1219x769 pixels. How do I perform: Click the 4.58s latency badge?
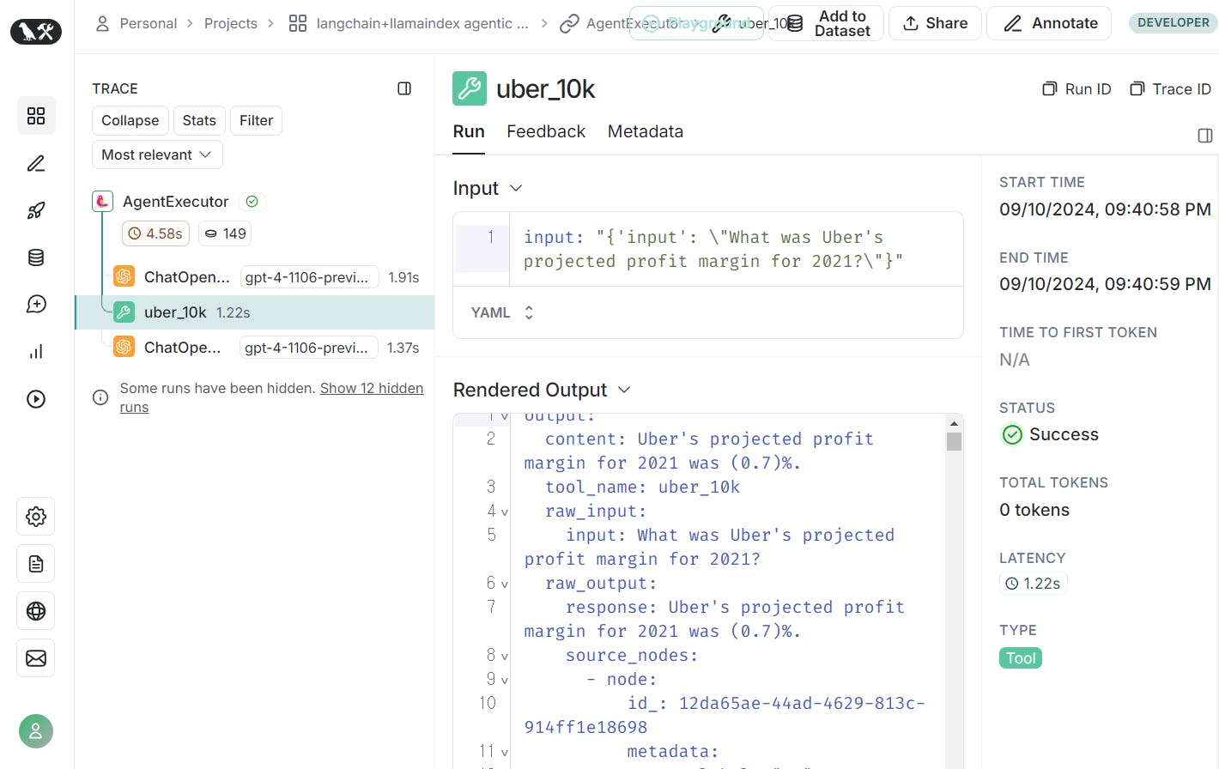pyautogui.click(x=155, y=233)
